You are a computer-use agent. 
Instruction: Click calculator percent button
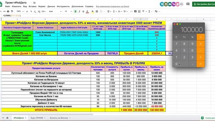tap(192, 37)
